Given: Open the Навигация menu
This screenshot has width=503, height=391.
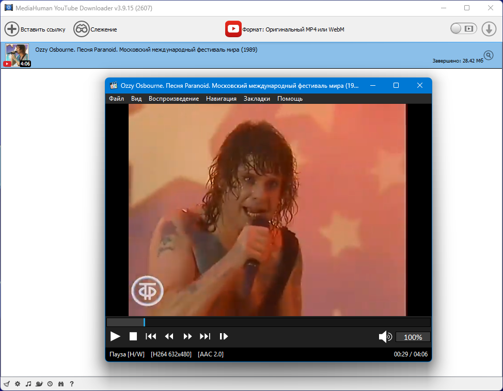Looking at the screenshot, I should 221,99.
